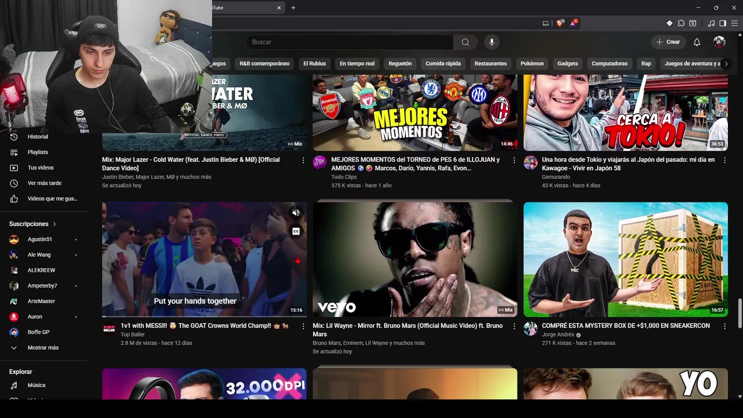This screenshot has height=418, width=743.
Task: Start voice search with microphone icon
Action: pyautogui.click(x=492, y=42)
